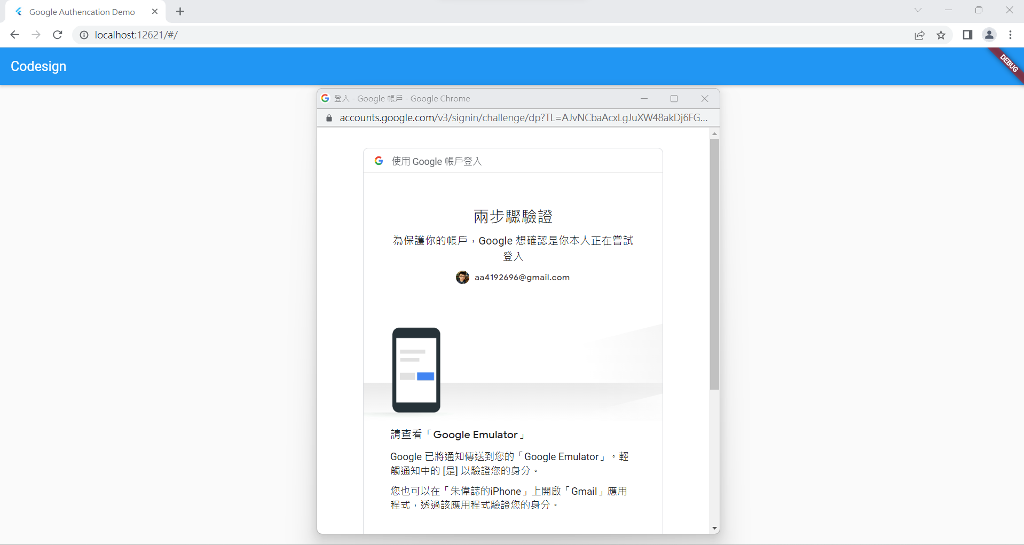Click the account avatar next to email
The height and width of the screenshot is (545, 1024).
click(462, 277)
